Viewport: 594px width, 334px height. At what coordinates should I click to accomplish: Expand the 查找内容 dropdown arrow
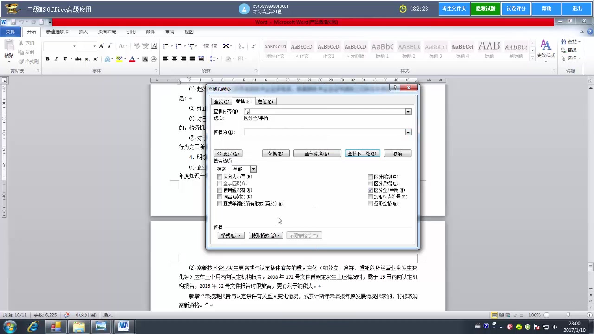tap(408, 111)
